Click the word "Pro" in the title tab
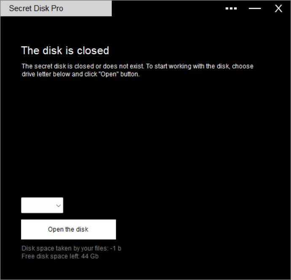 pyautogui.click(x=57, y=8)
